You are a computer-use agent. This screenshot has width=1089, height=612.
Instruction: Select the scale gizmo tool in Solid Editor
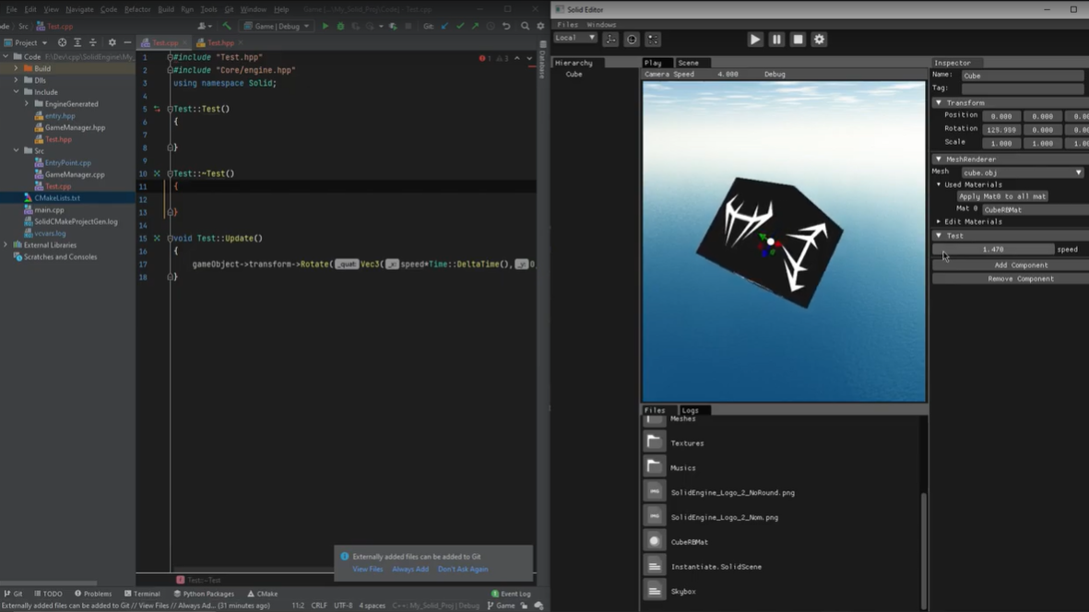[x=653, y=39]
